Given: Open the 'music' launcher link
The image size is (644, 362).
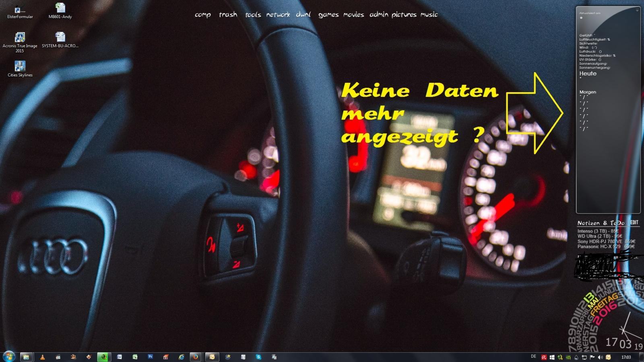Looking at the screenshot, I should click(429, 14).
